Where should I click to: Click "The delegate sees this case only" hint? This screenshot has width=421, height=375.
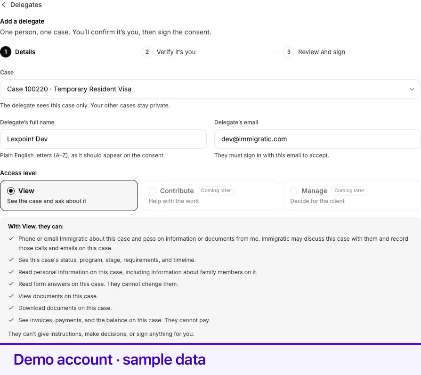(x=85, y=106)
